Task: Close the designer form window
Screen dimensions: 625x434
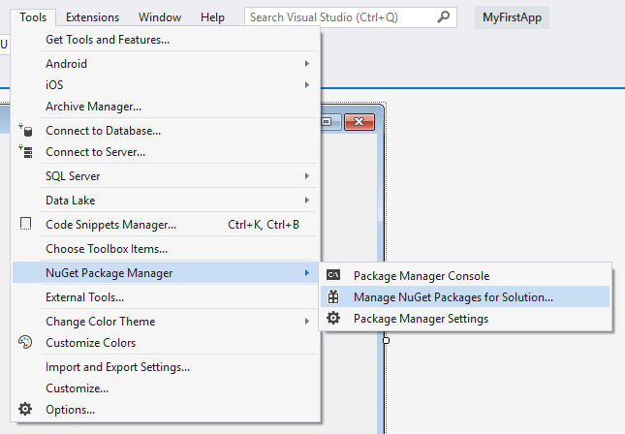Action: click(359, 121)
